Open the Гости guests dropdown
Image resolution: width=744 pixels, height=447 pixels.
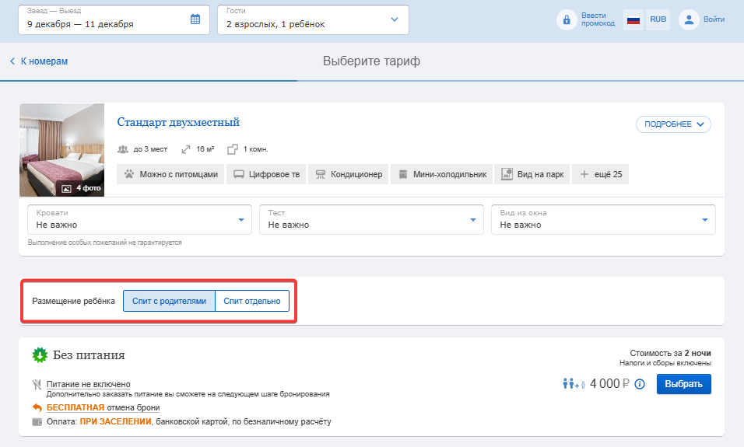[x=313, y=20]
